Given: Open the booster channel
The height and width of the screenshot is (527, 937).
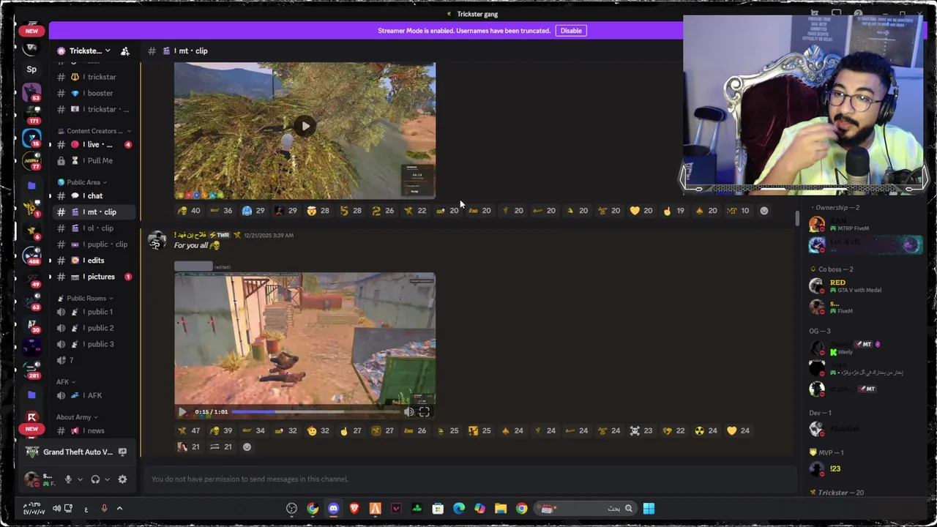Looking at the screenshot, I should click(95, 93).
